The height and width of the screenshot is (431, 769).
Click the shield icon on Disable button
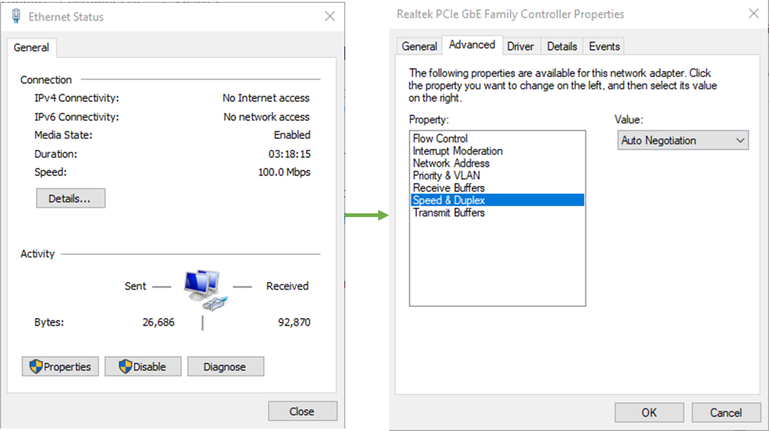tap(125, 367)
